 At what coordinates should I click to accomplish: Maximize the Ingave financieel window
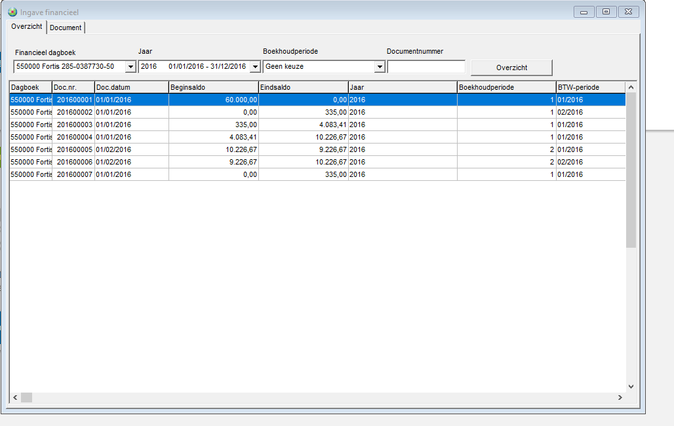click(x=606, y=11)
